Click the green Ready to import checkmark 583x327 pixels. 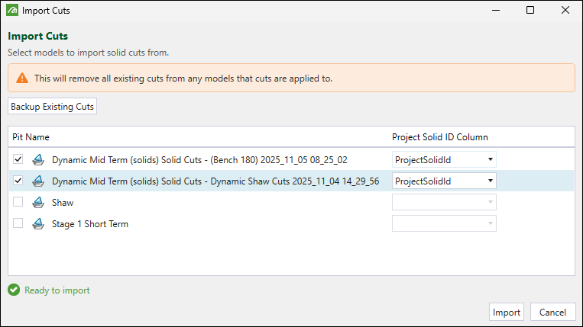(14, 290)
